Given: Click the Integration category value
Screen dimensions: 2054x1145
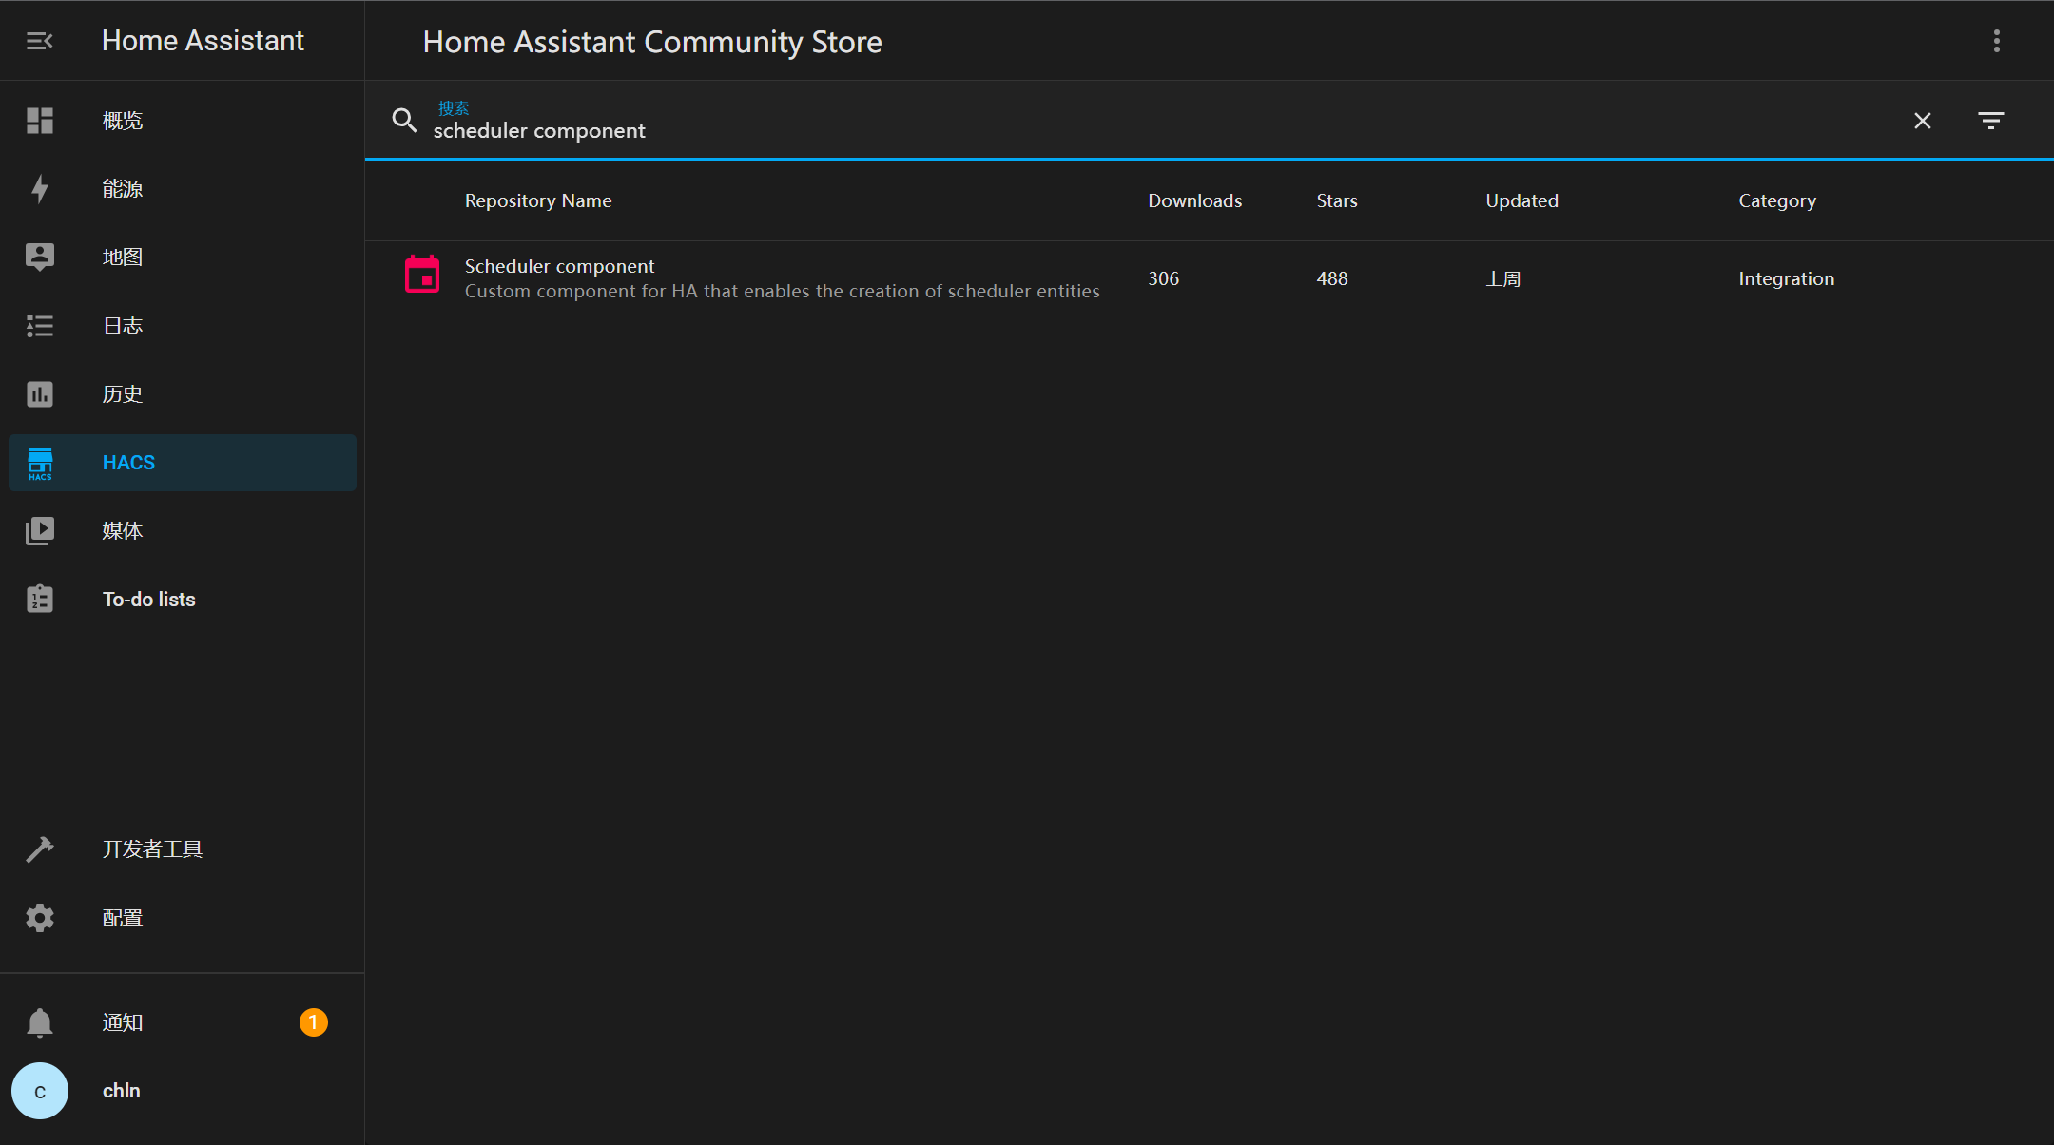Looking at the screenshot, I should pos(1787,278).
